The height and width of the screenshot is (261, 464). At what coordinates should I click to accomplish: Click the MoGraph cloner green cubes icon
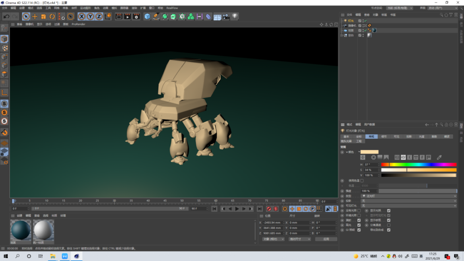pyautogui.click(x=191, y=17)
